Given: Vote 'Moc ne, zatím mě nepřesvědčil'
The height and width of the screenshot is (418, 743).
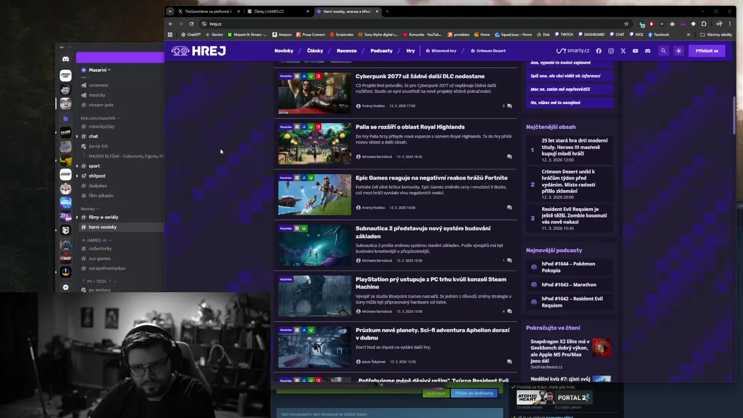Looking at the screenshot, I should tap(569, 89).
